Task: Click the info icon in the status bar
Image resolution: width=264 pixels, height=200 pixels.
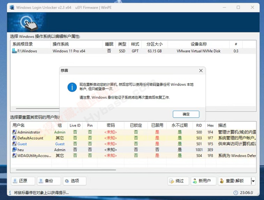Action: coord(10,193)
